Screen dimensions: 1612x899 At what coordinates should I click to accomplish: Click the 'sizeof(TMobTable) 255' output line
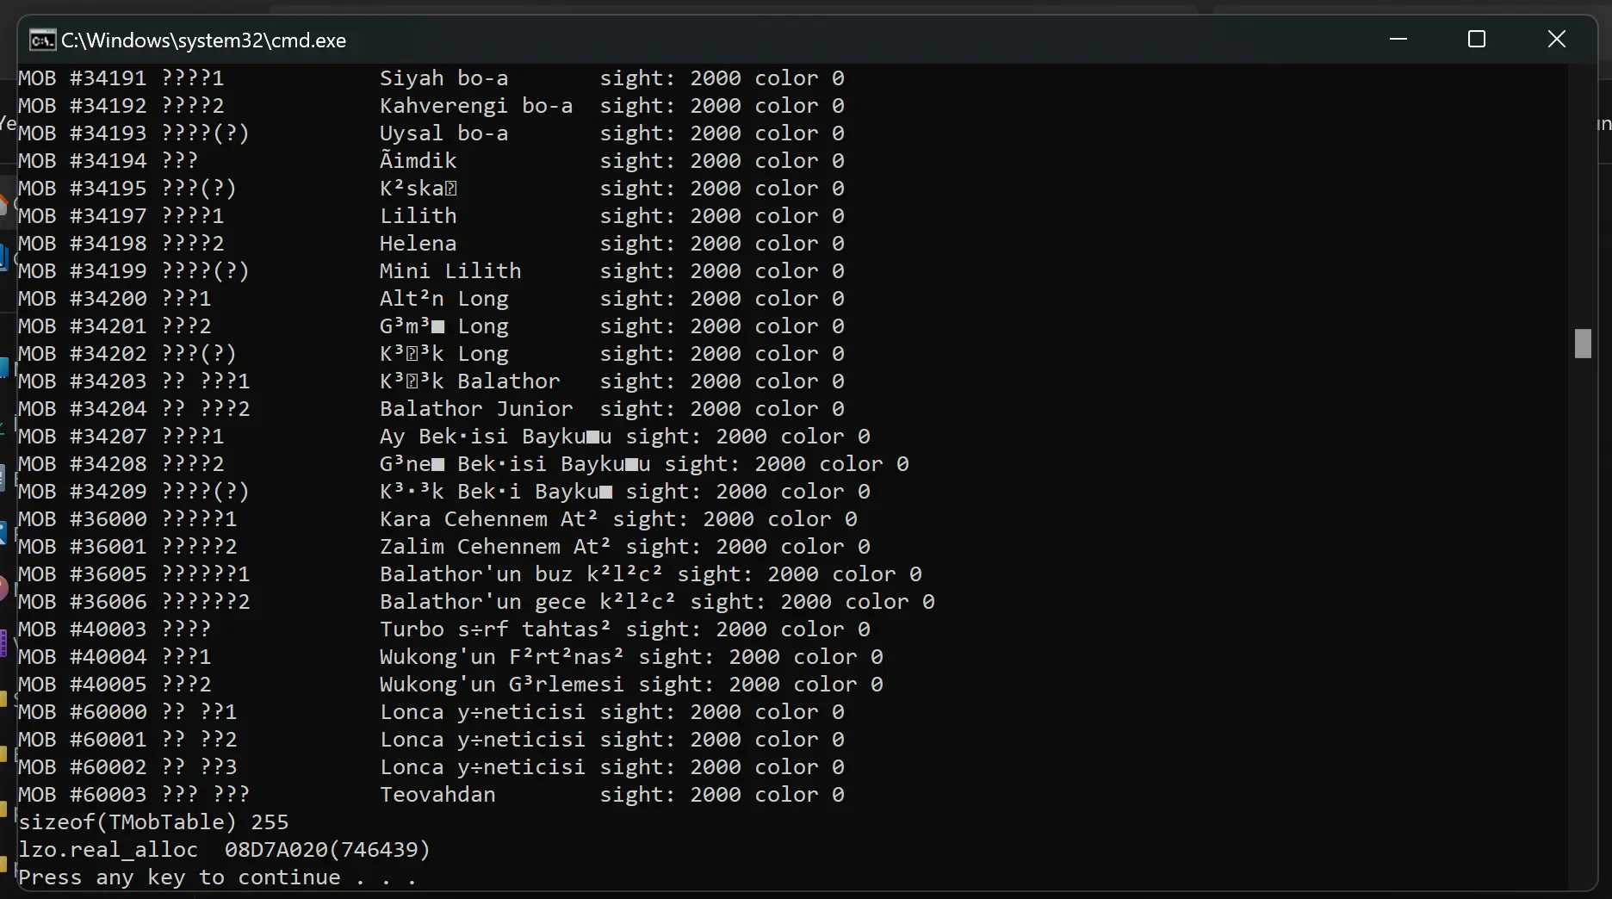click(153, 822)
